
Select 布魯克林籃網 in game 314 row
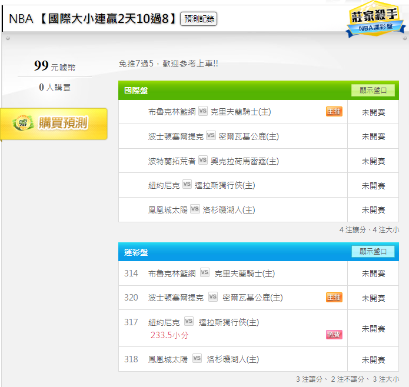[x=172, y=273]
